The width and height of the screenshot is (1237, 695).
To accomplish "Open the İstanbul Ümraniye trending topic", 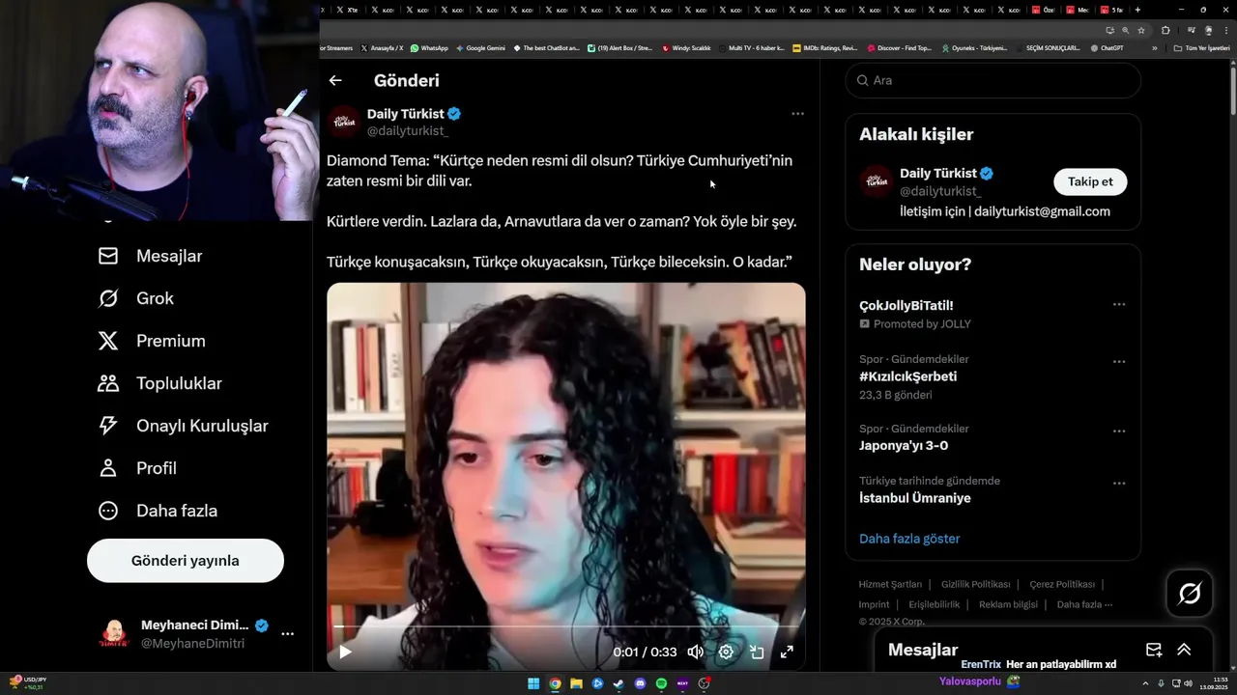I will pos(915,498).
